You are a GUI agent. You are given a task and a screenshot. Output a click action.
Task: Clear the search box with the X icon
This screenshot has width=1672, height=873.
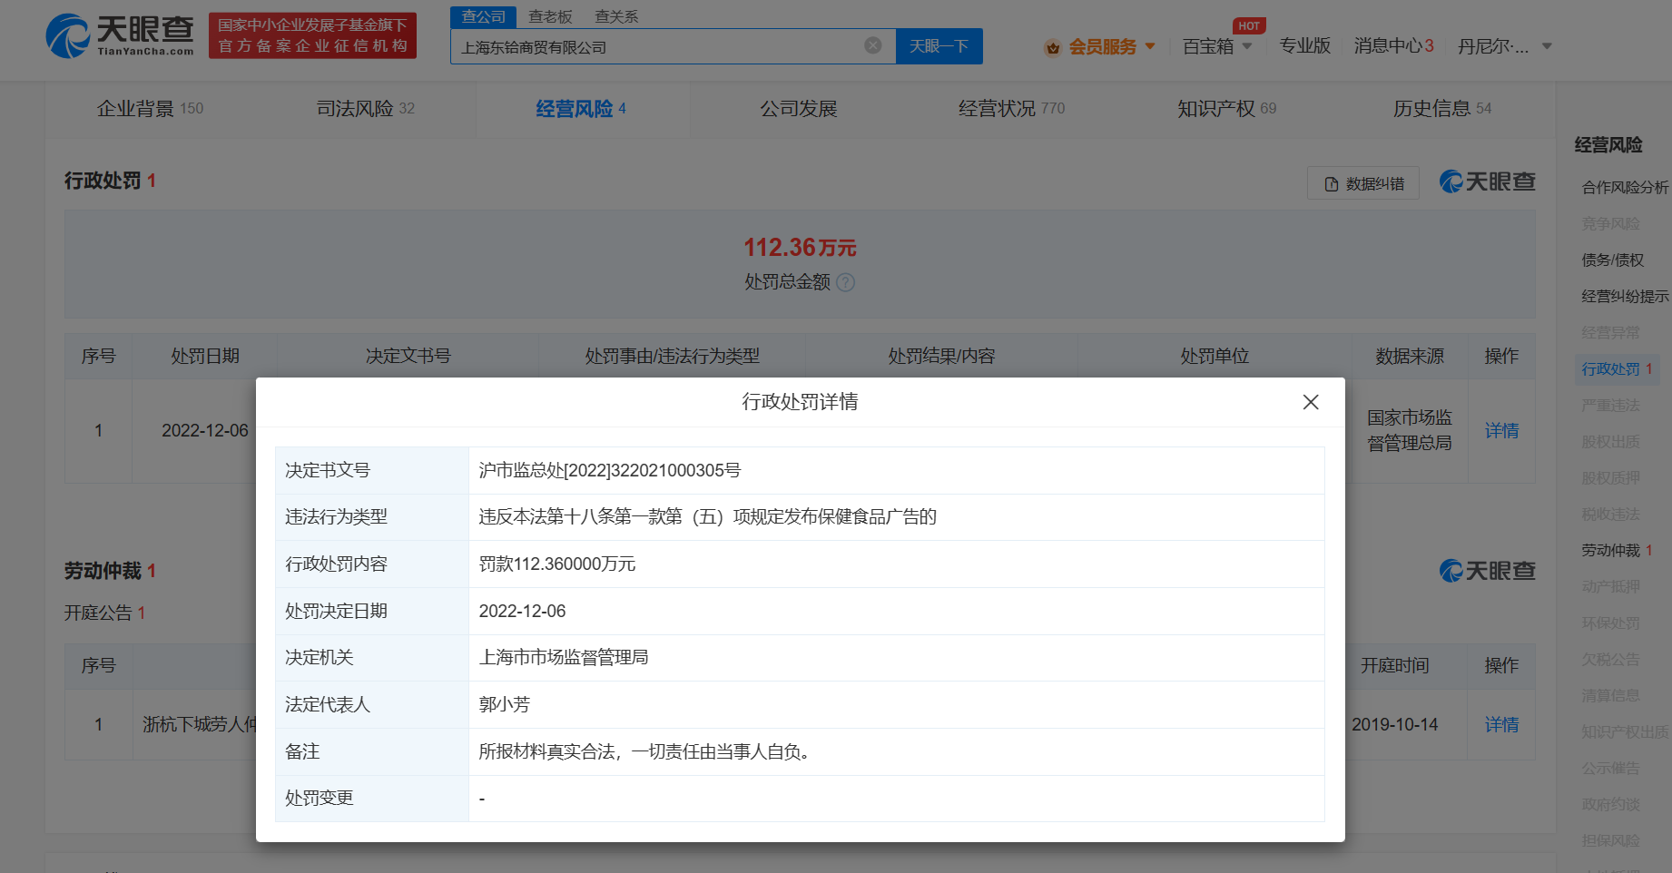[873, 45]
